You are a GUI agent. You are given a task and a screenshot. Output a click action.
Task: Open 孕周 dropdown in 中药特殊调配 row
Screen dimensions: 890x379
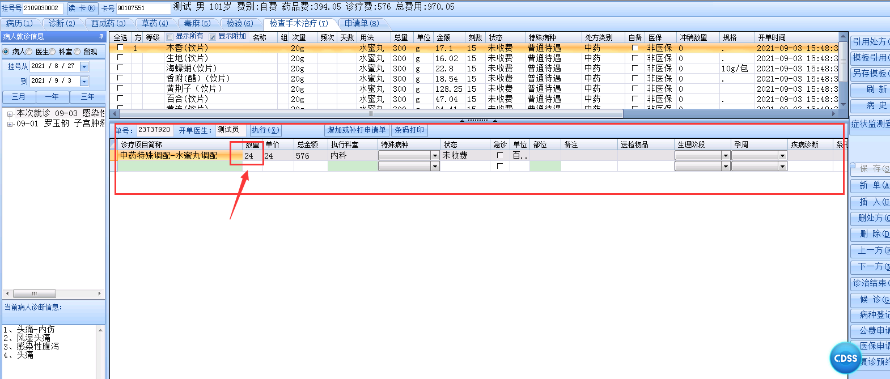pos(782,155)
